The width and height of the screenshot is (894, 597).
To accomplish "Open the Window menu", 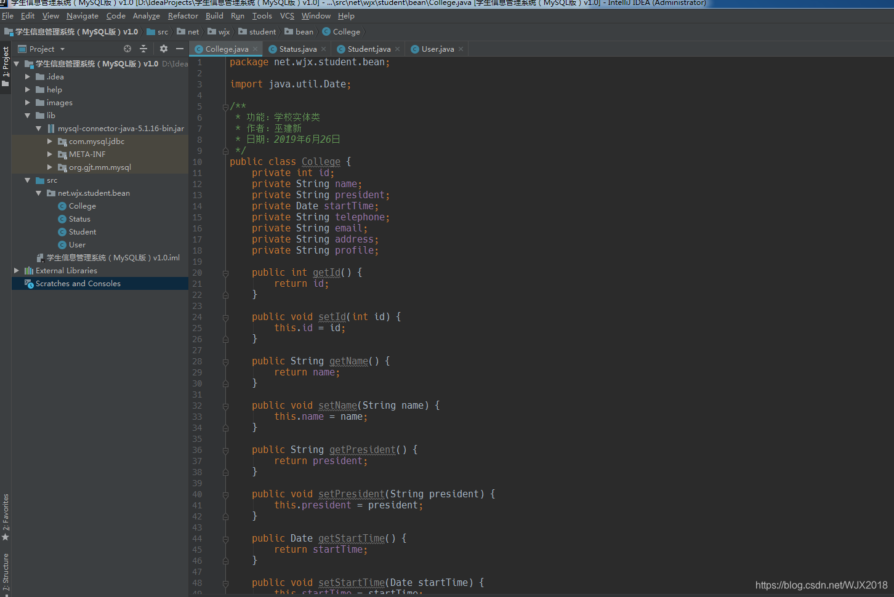I will pos(316,16).
